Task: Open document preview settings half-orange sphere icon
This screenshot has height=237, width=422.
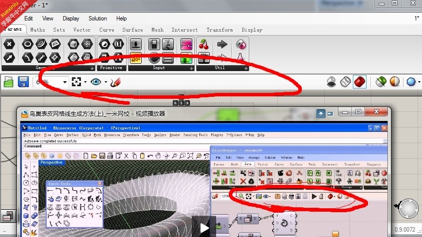Action: point(395,81)
